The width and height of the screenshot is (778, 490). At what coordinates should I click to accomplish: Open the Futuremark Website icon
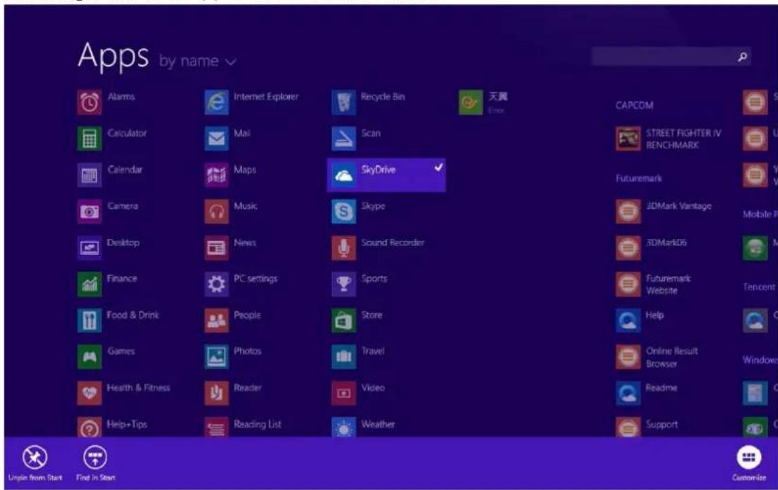coord(628,284)
